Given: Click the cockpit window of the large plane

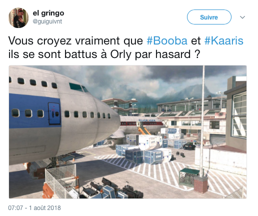Looking at the screenshot, I should [79, 87].
